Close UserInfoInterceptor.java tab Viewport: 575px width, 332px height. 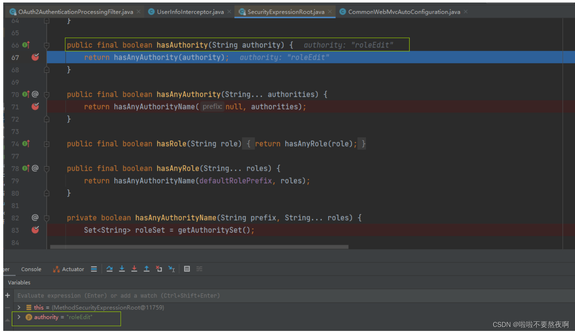coord(229,12)
